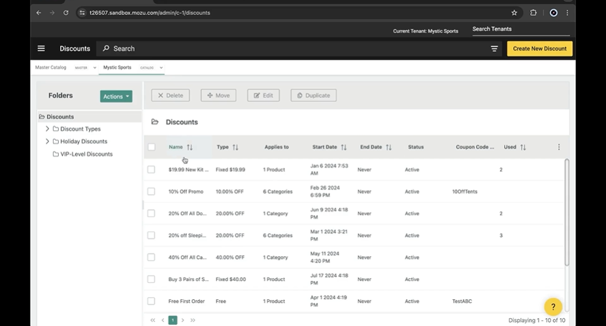Viewport: 606px width, 326px height.
Task: Click the Delete button
Action: click(x=171, y=95)
